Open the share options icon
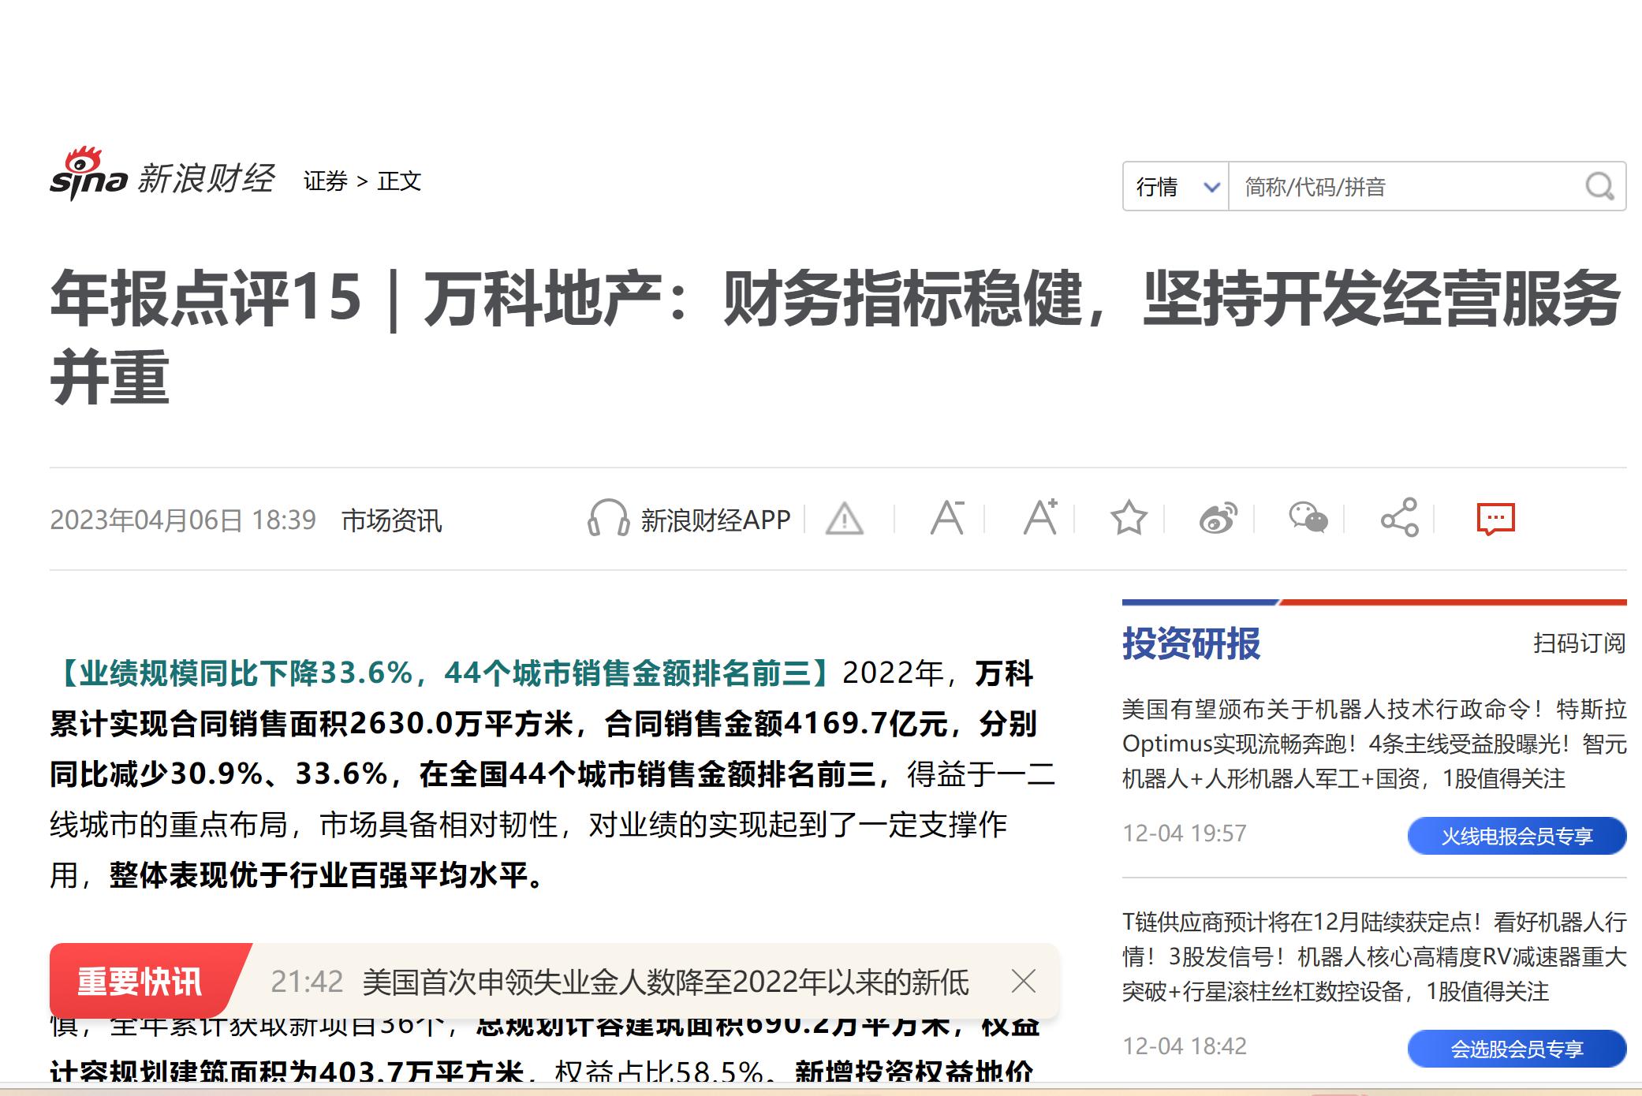This screenshot has height=1096, width=1642. 1399,518
